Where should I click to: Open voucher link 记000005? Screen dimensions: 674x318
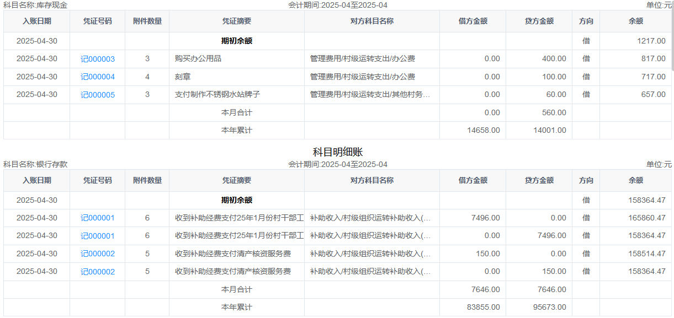point(98,95)
